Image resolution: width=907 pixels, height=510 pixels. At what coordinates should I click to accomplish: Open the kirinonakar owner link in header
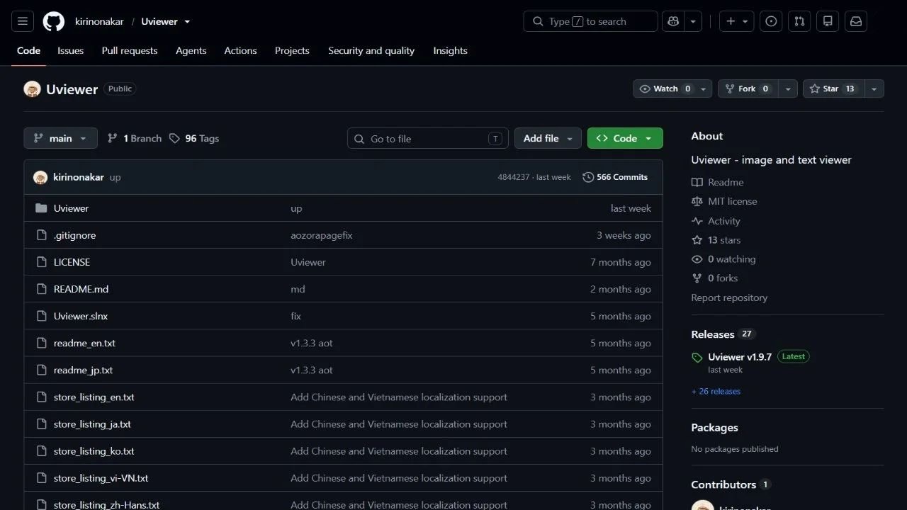coord(99,21)
